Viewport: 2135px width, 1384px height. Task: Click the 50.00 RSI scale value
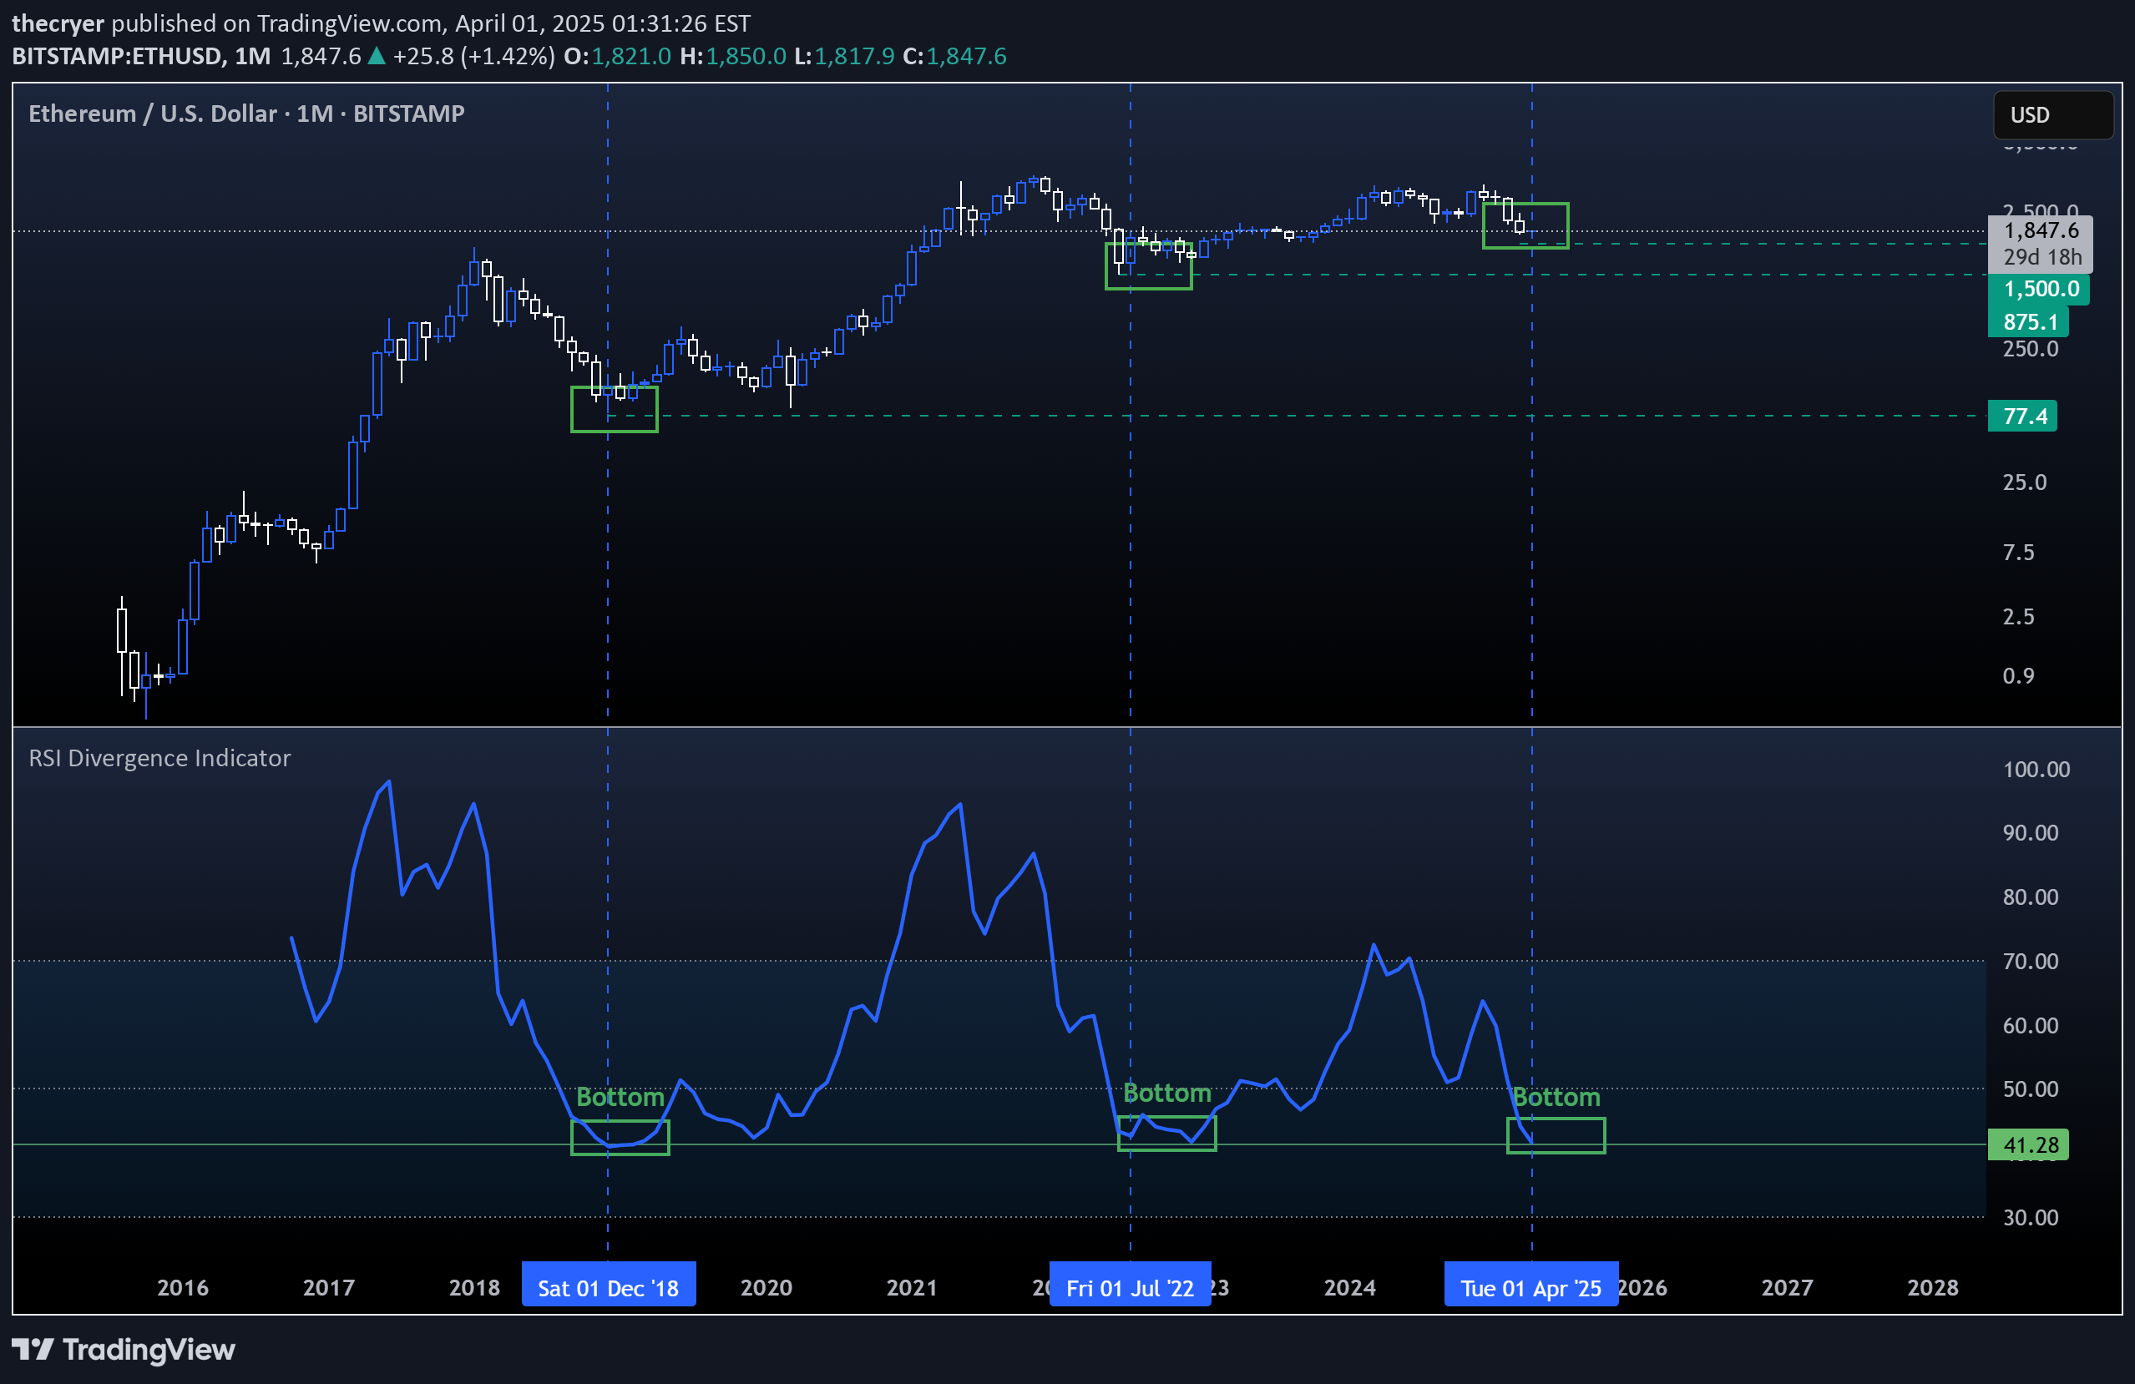click(x=2031, y=1089)
